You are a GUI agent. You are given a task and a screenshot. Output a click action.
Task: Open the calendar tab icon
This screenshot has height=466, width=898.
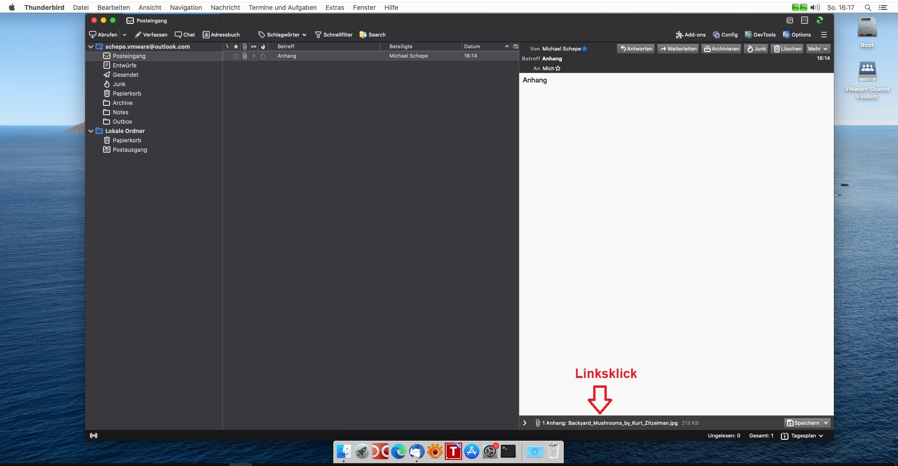790,20
